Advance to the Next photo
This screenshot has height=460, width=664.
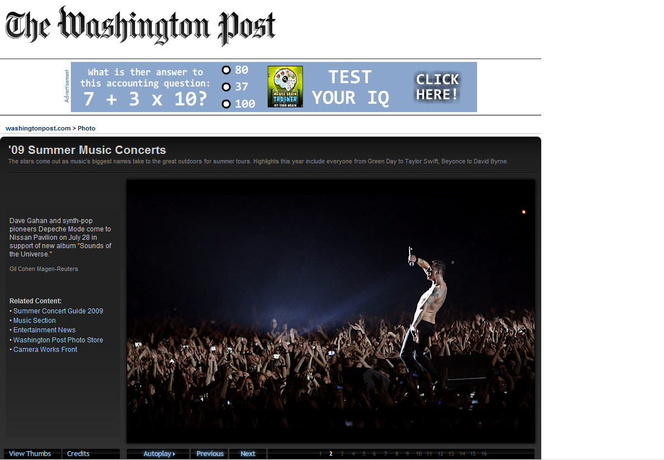[248, 454]
